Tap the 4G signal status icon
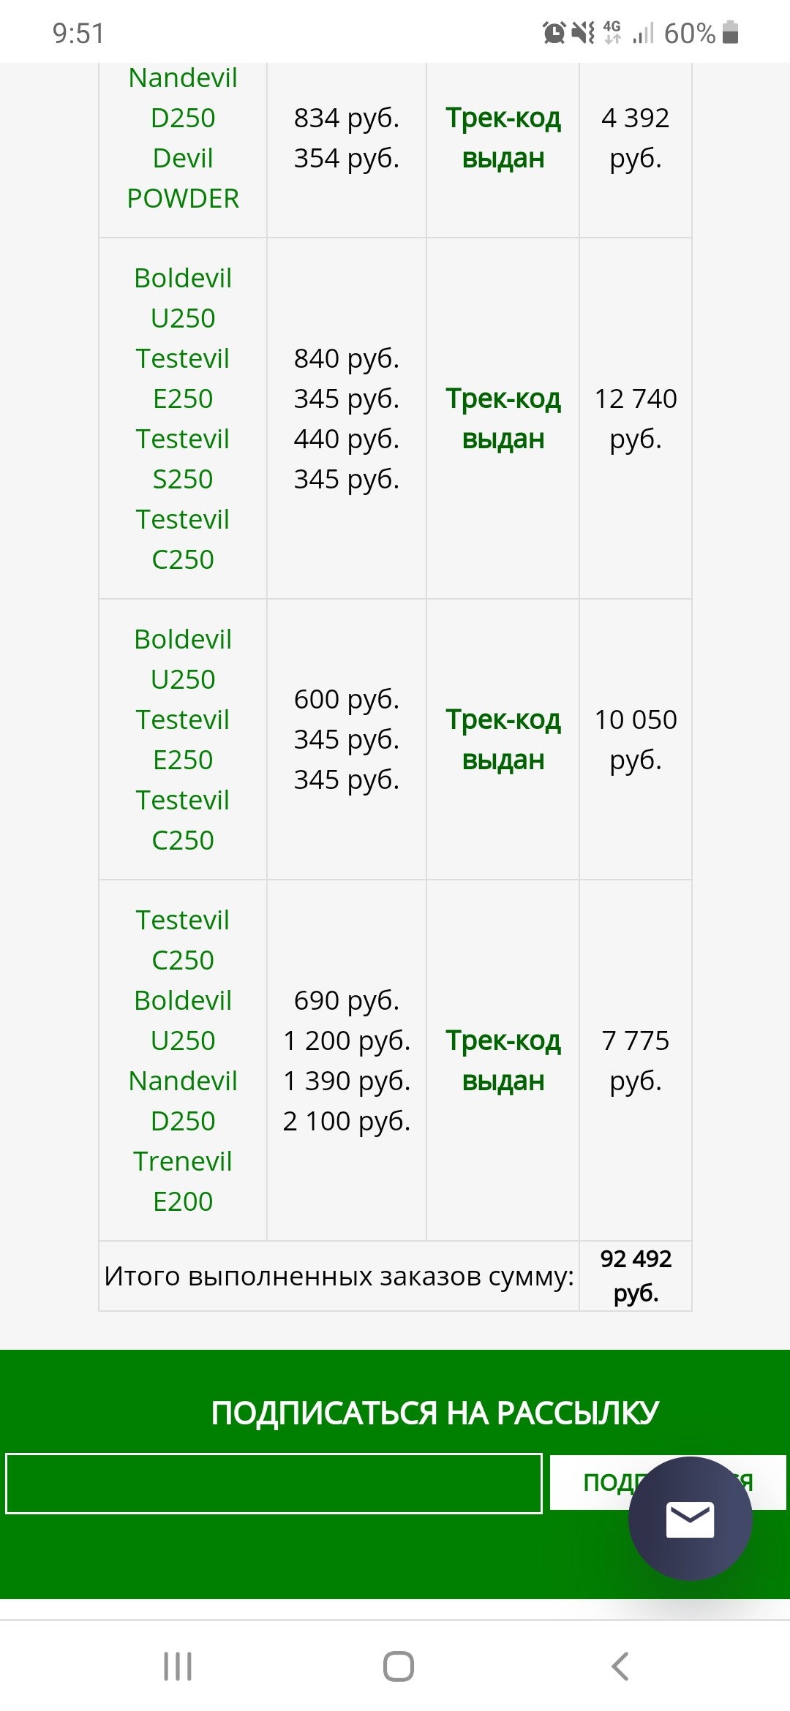This screenshot has height=1711, width=790. click(612, 33)
